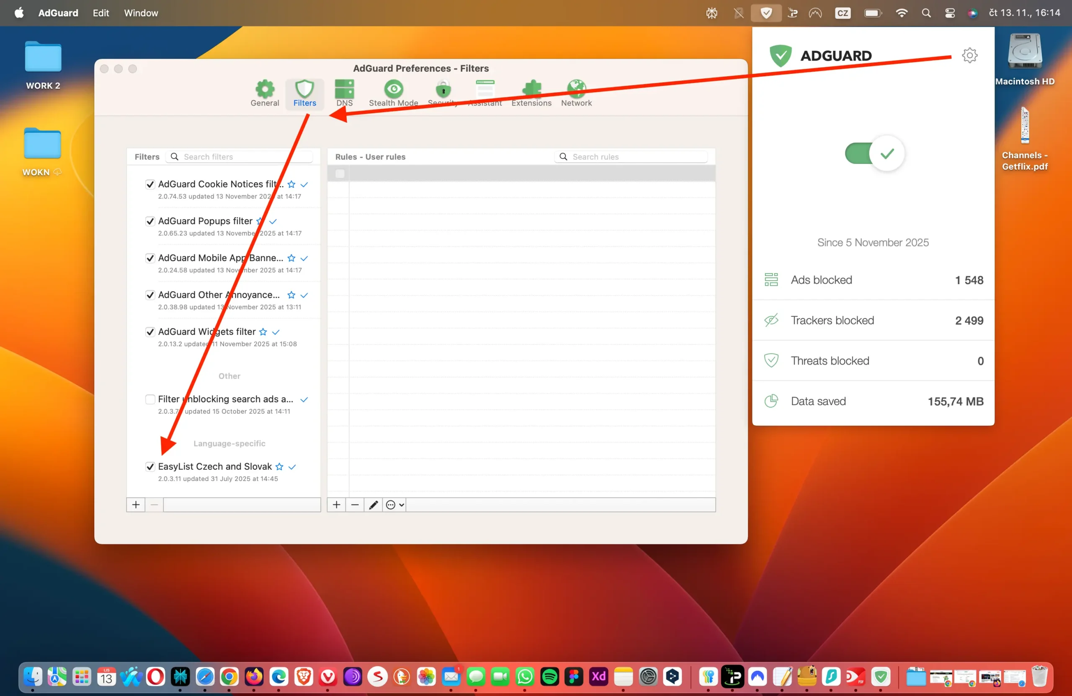1072x696 pixels.
Task: Open the Network preferences tab
Action: pyautogui.click(x=576, y=93)
